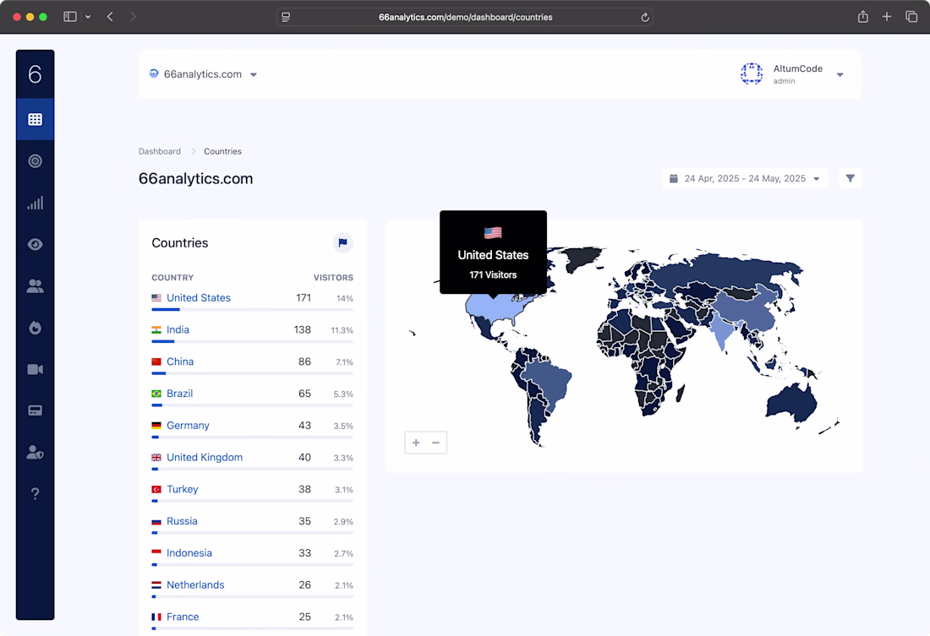Open the India country link

point(178,329)
